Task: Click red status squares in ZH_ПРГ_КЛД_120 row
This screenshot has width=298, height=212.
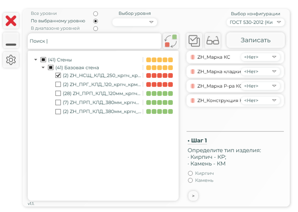Action: click(x=159, y=84)
